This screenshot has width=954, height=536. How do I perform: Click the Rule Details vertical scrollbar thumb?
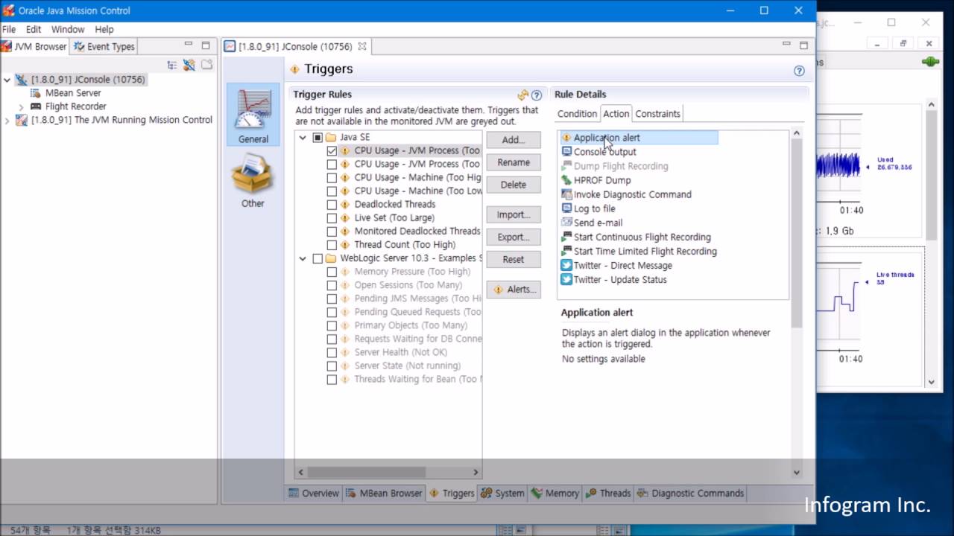796,233
